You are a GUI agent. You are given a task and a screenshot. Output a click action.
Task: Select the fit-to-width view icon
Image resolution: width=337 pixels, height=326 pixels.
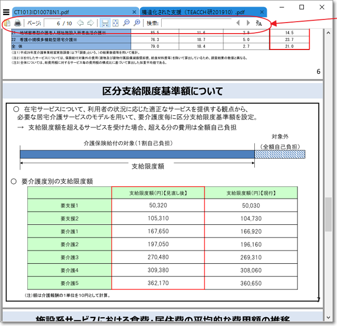(105, 23)
